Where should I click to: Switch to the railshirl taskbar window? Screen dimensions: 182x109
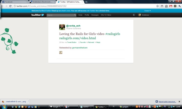click(x=86, y=107)
